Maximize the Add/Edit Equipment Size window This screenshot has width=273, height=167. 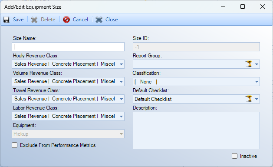(243, 7)
